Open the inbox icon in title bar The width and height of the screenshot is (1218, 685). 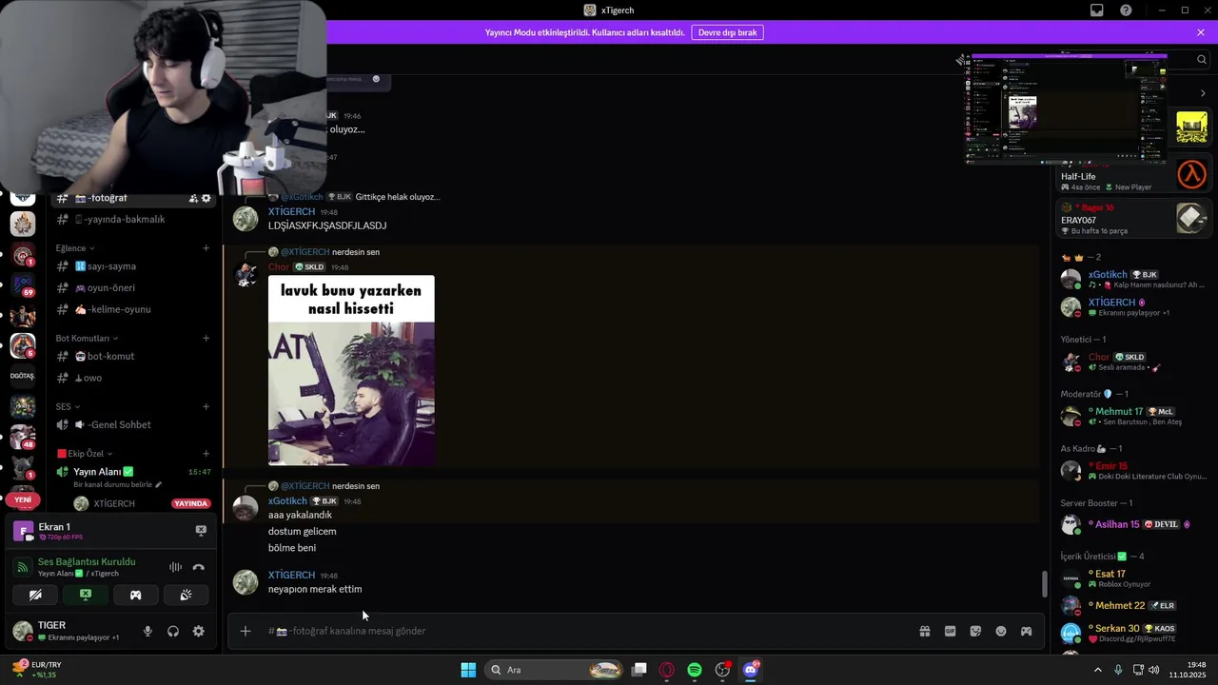click(1097, 10)
